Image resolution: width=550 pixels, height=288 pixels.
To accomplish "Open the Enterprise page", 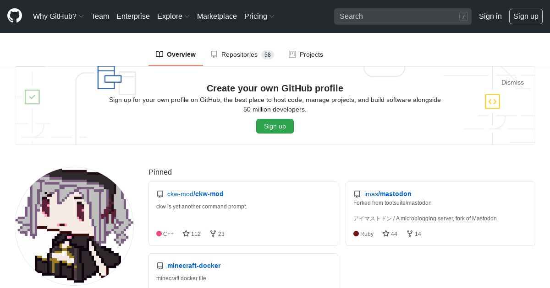I will point(133,16).
